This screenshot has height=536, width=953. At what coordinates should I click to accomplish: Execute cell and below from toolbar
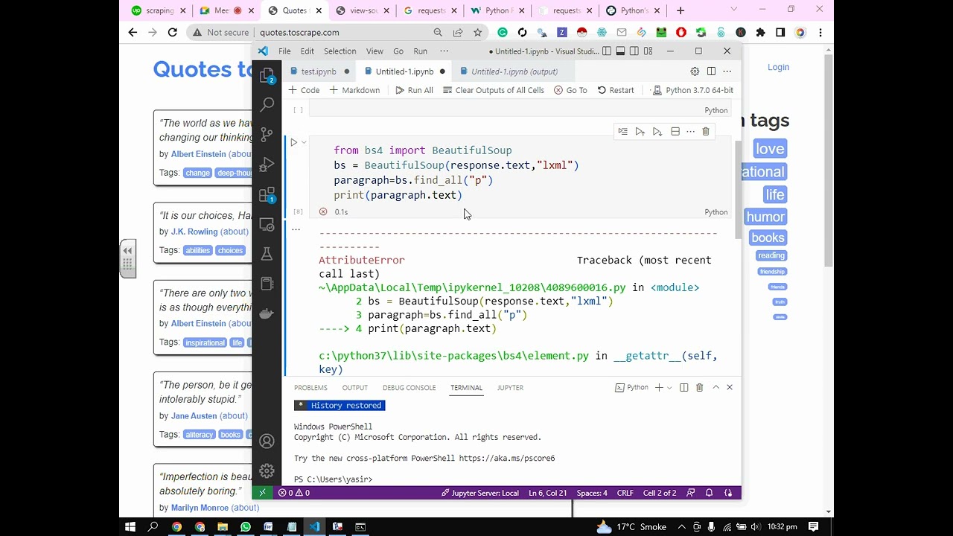tap(657, 132)
